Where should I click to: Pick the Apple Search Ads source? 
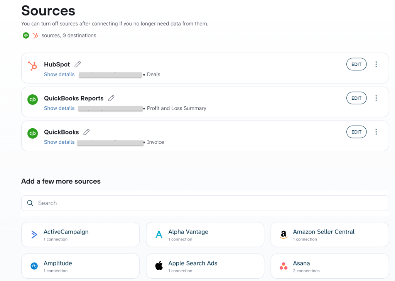[x=205, y=266]
